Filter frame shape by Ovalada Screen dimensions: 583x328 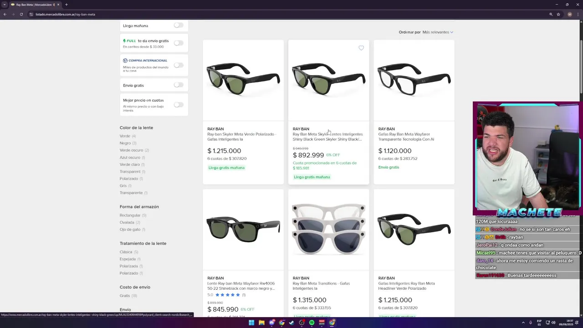pos(127,222)
